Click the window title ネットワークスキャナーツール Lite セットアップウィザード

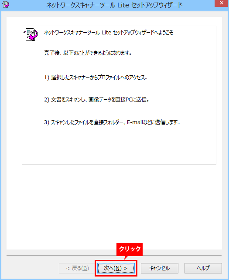click(x=114, y=5)
